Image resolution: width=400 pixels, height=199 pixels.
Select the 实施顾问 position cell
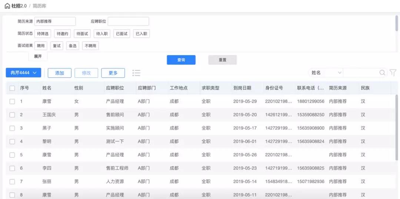115,128
